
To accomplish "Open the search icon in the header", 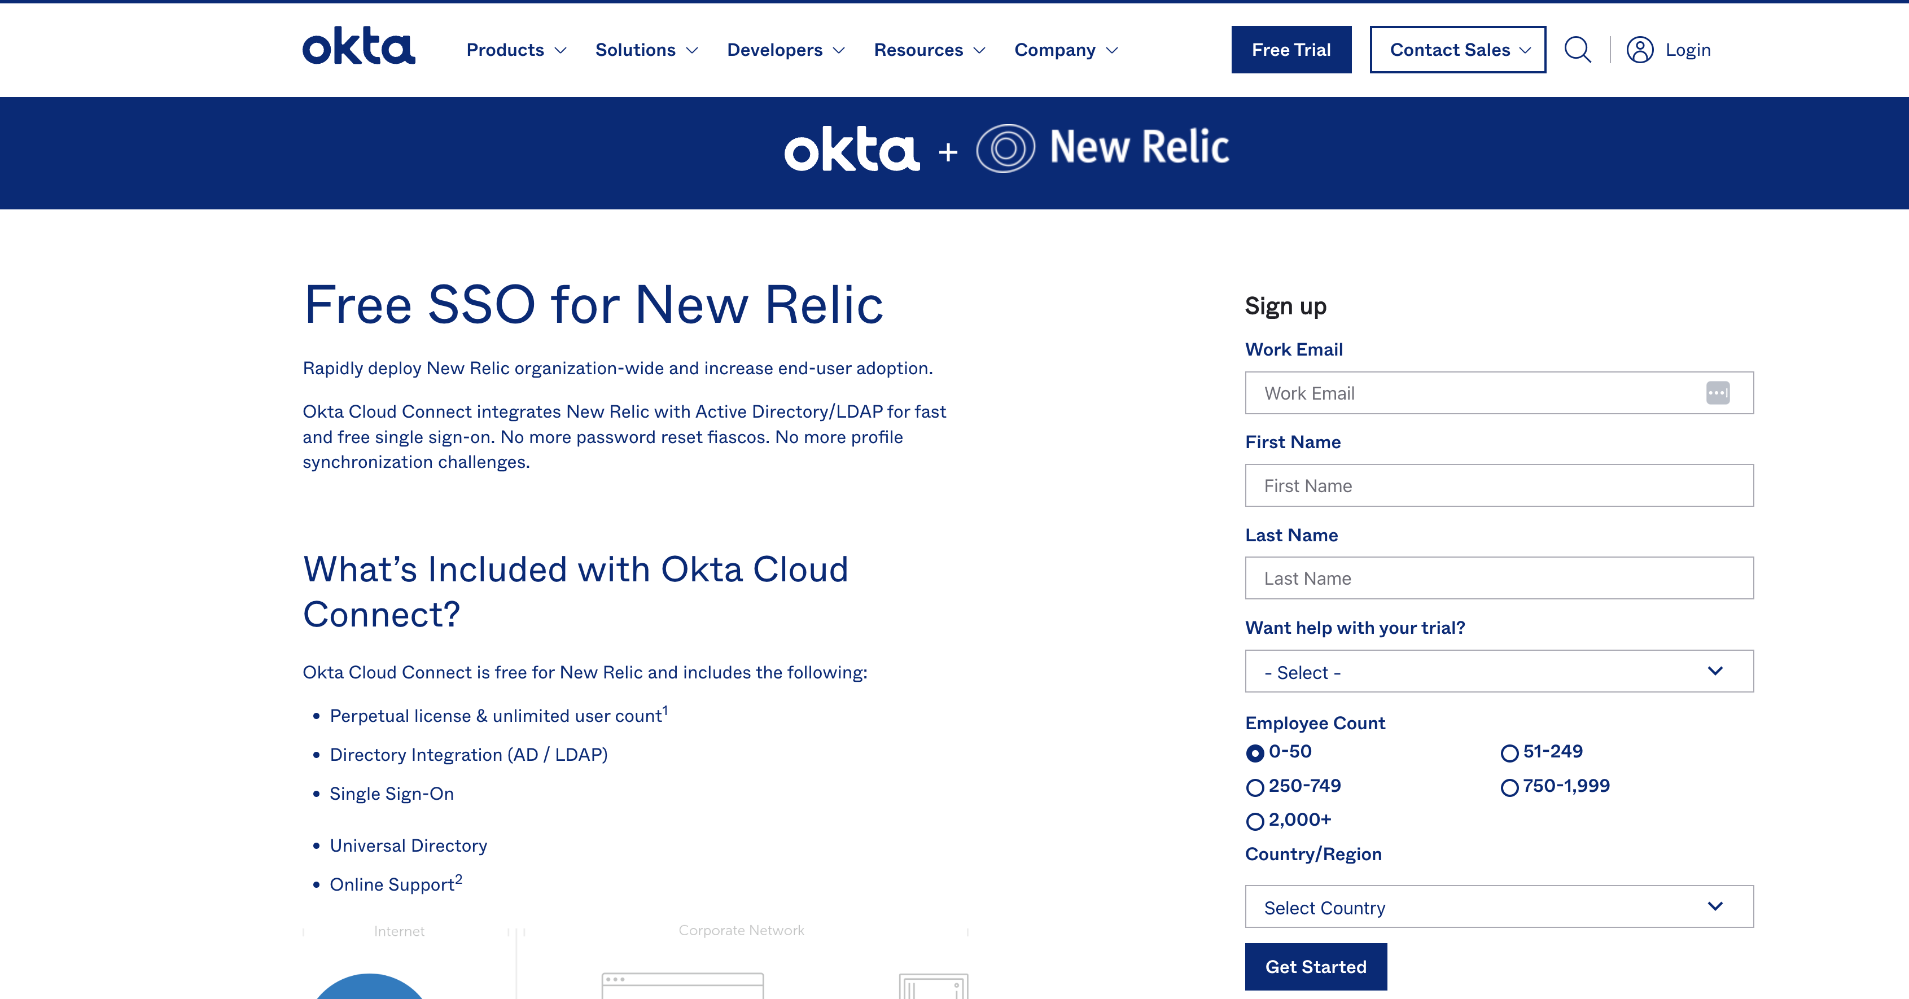I will [x=1578, y=50].
